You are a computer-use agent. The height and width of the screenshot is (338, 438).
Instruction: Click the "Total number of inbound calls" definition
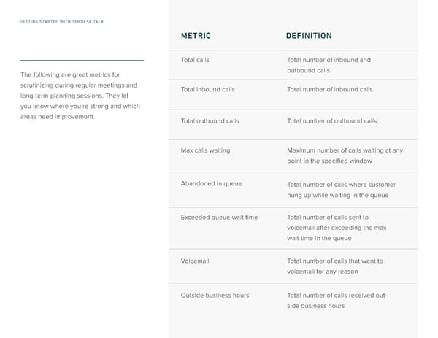coord(329,89)
